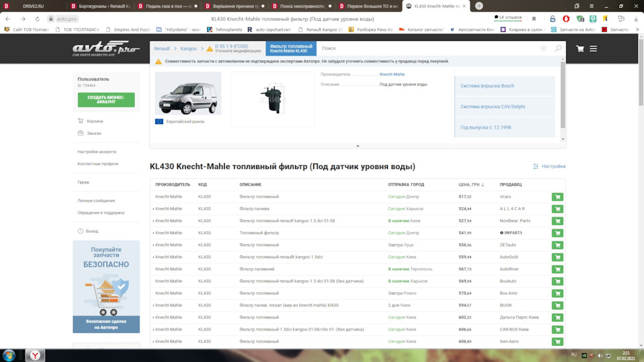644x362 pixels.
Task: Click the avto.pro site logo
Action: point(106,48)
